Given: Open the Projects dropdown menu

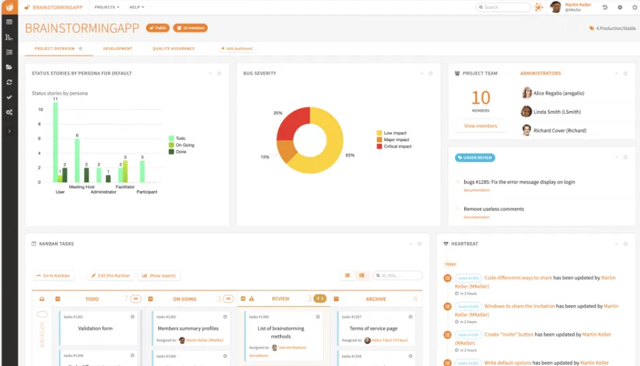Looking at the screenshot, I should click(x=106, y=7).
